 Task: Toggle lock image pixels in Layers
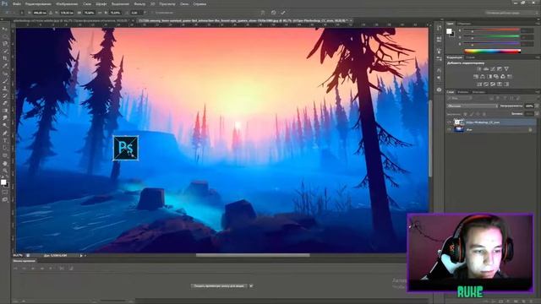pyautogui.click(x=472, y=114)
